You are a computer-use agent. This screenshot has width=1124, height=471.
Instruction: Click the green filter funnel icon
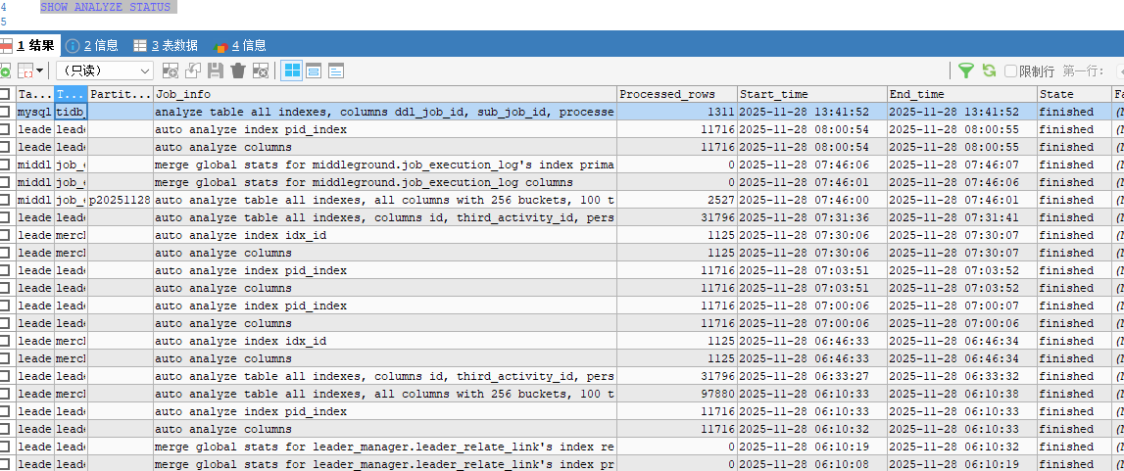(966, 71)
